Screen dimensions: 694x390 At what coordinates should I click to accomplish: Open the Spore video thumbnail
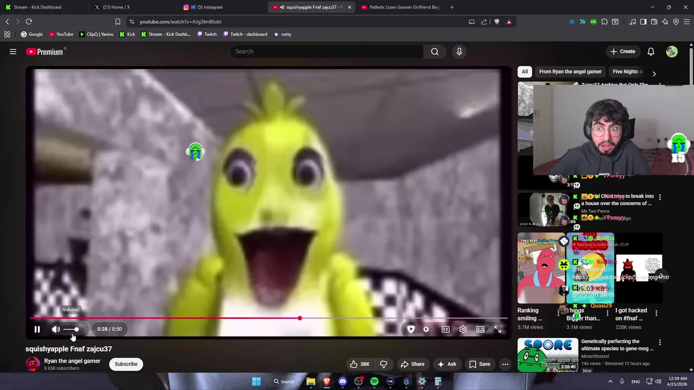click(548, 355)
